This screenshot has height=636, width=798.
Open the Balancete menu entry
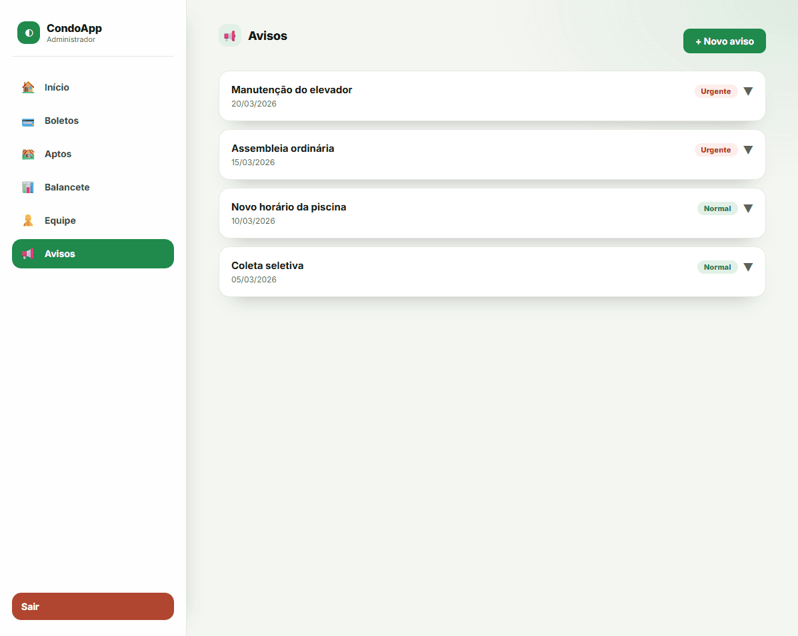click(x=93, y=188)
